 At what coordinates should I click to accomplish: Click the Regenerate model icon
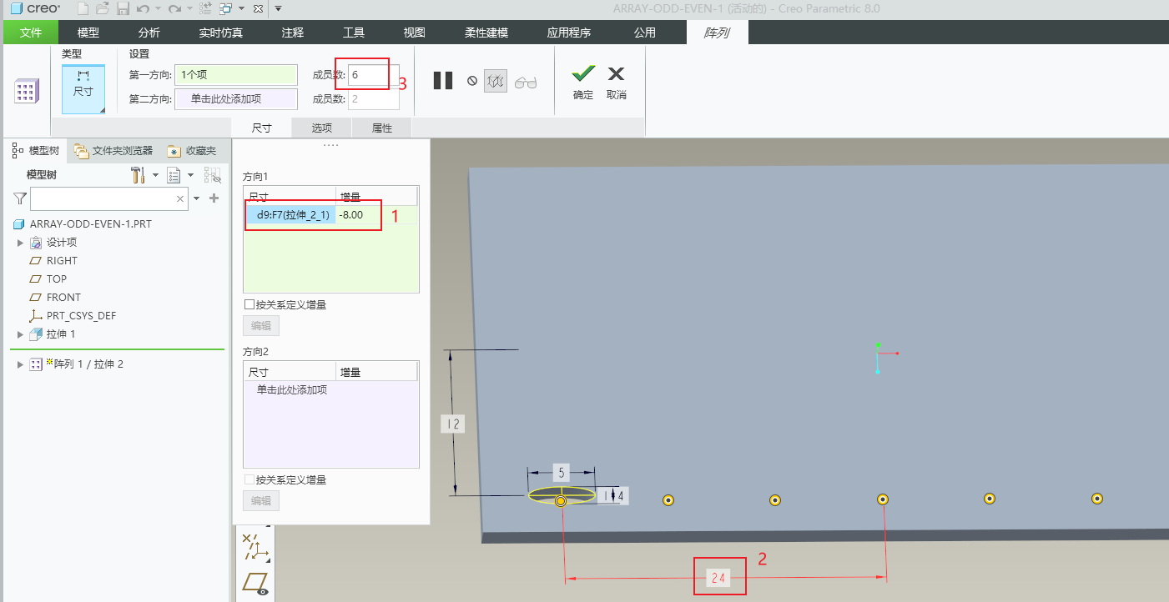205,8
